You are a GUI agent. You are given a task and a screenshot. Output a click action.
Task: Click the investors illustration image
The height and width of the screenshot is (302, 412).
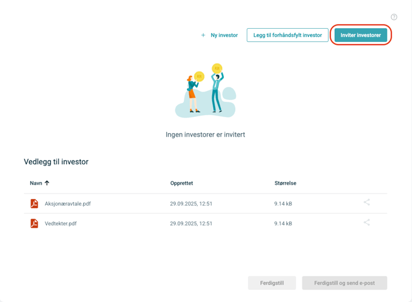[x=205, y=90]
